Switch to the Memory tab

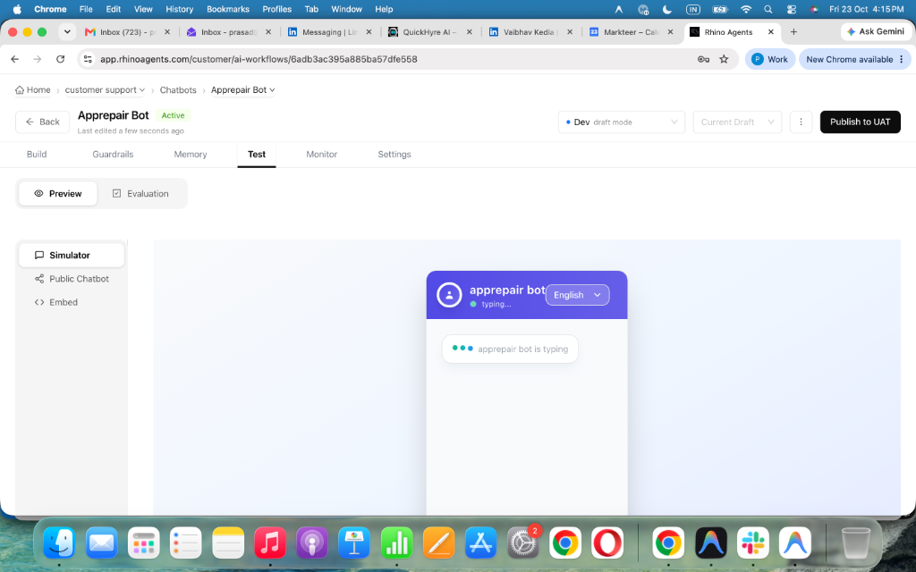tap(191, 154)
